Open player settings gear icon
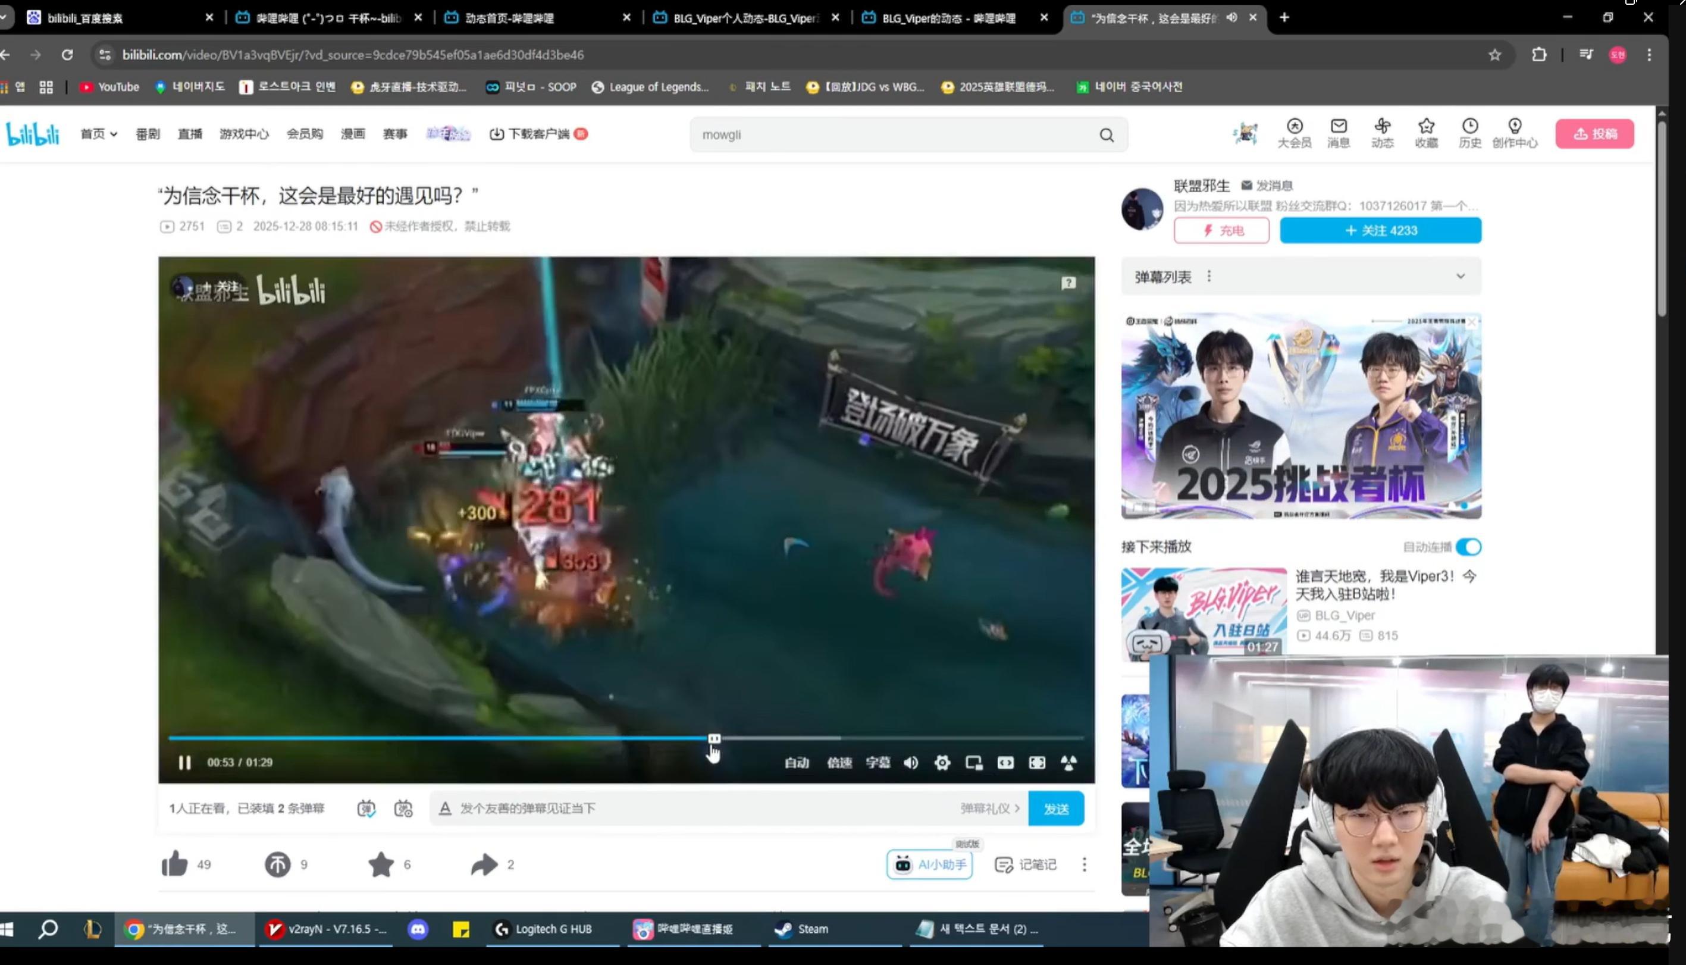Viewport: 1686px width, 965px height. [x=942, y=763]
